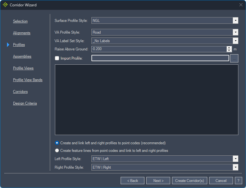Click the Corridor Wizard app icon in title bar

click(5, 5)
